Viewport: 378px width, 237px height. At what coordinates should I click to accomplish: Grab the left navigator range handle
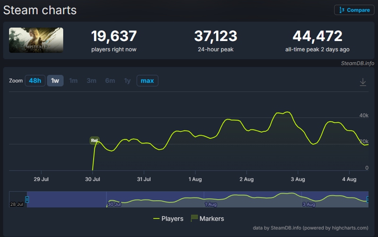pyautogui.click(x=27, y=199)
